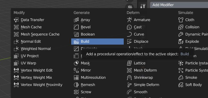
Task: Select the Lattice menu entry
Action: point(139,63)
